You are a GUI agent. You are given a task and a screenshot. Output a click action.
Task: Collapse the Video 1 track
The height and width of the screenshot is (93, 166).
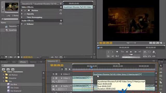tap(61, 78)
